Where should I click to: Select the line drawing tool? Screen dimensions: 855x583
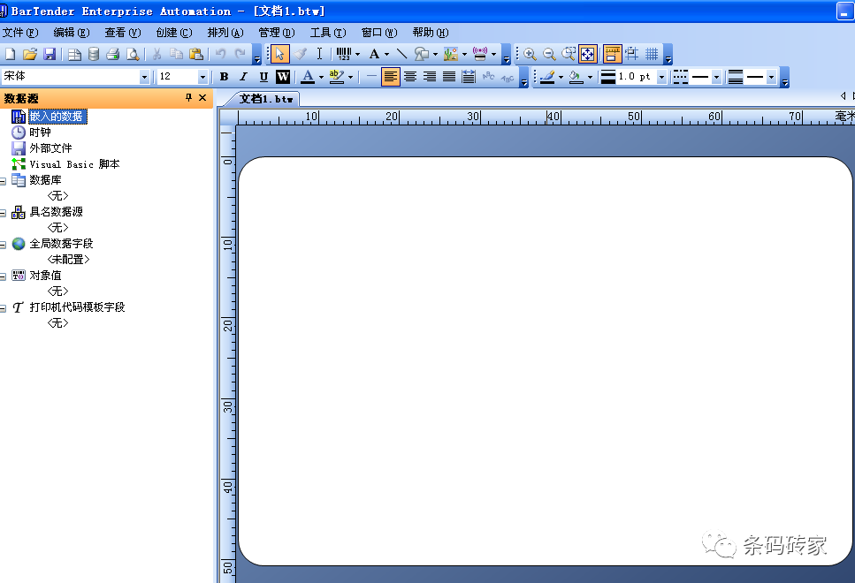[x=402, y=54]
